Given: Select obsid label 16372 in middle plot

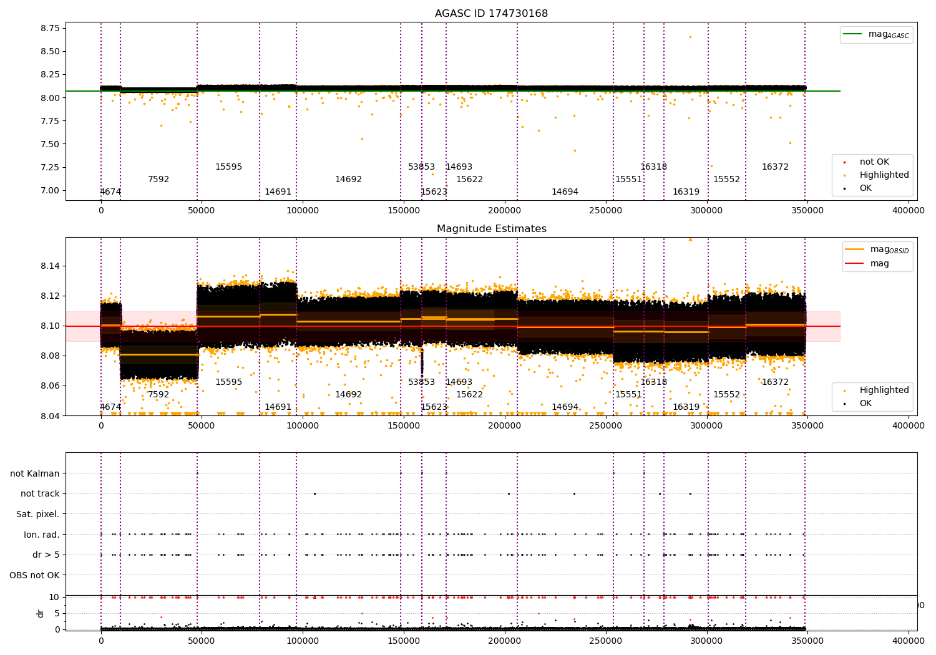Looking at the screenshot, I should click(x=775, y=382).
